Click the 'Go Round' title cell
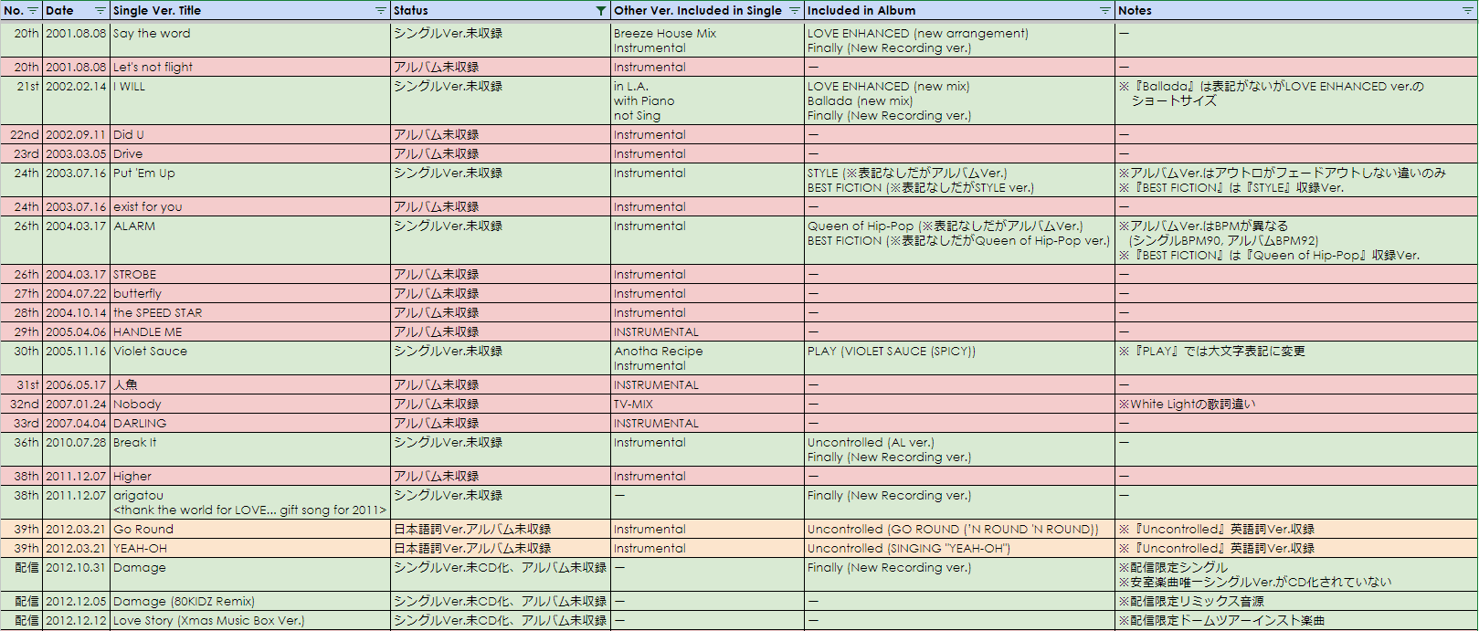The image size is (1479, 631). pos(250,530)
